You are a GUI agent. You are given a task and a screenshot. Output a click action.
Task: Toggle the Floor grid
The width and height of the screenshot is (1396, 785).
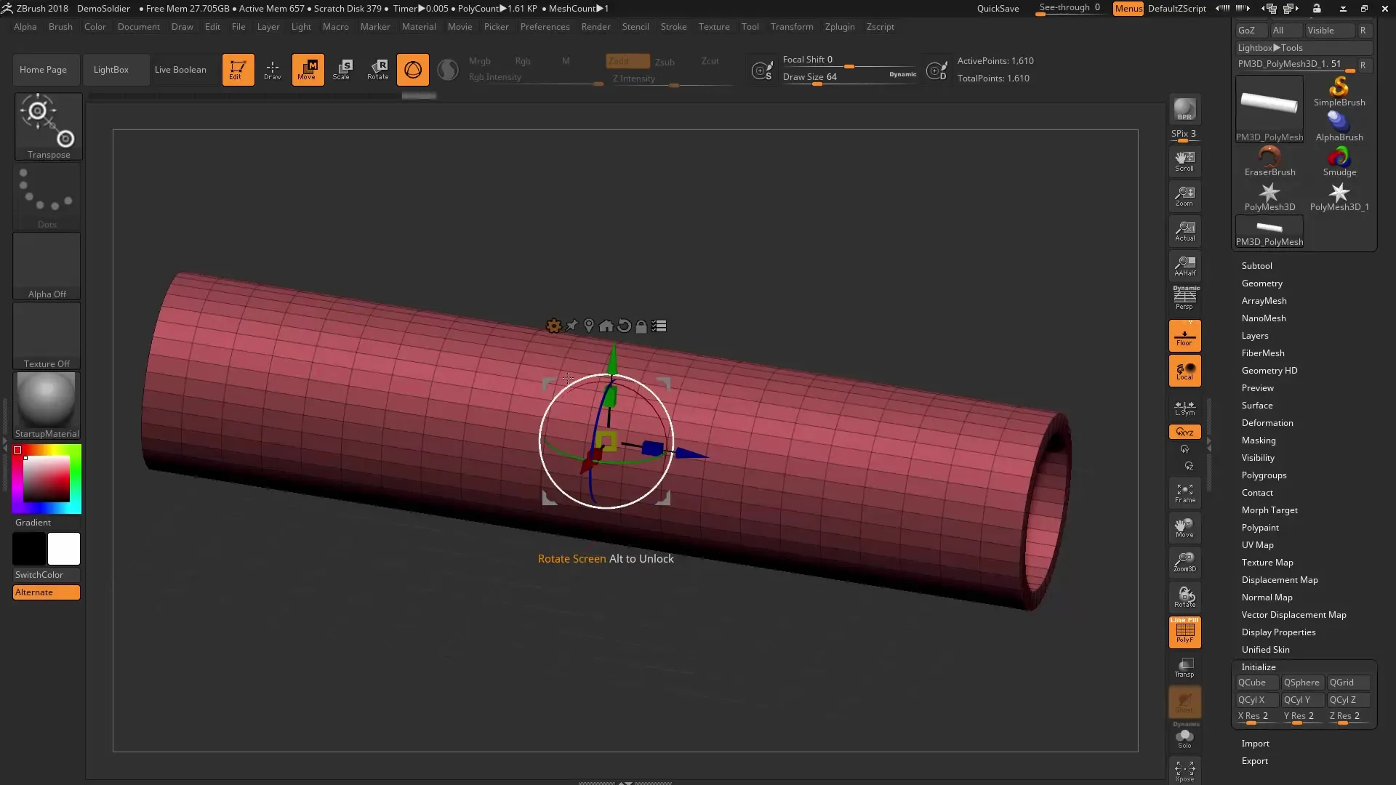click(x=1185, y=337)
